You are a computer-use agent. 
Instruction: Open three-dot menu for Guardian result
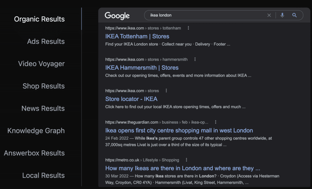click(215, 122)
